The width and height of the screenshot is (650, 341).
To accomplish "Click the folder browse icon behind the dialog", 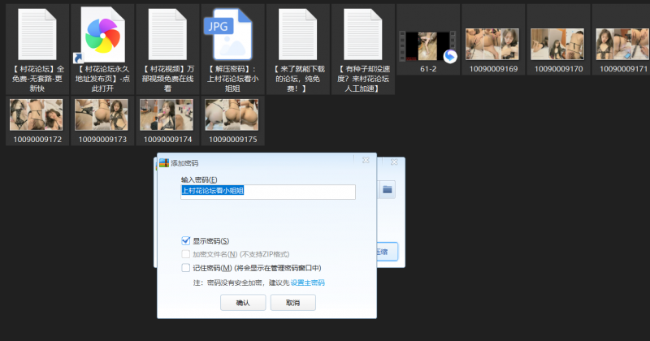I will pyautogui.click(x=388, y=190).
